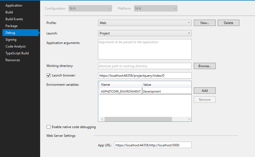This screenshot has width=255, height=157.
Task: Open the Resources tab
Action: (x=13, y=60)
